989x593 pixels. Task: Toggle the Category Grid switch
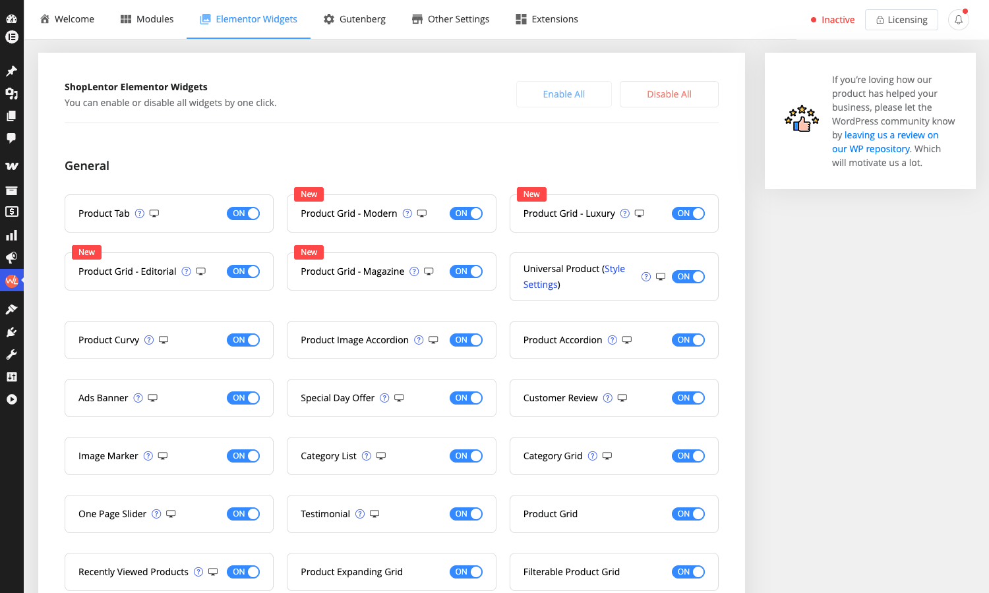click(x=688, y=456)
